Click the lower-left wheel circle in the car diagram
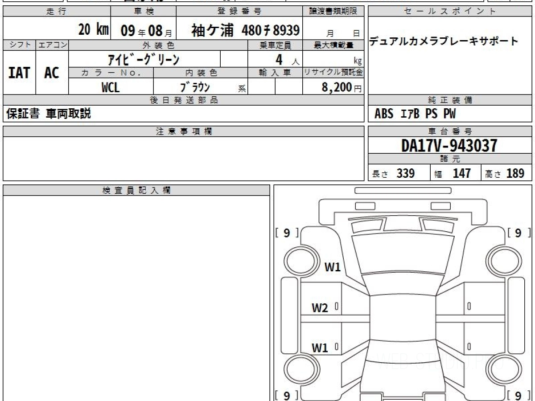Screen dimensions: 535x401 [299, 370]
